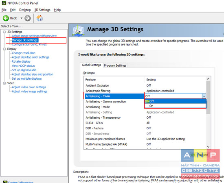Open View HDCP status page

coord(23,66)
